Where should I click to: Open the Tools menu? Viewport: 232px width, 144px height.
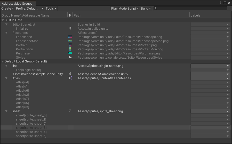[x=51, y=9]
